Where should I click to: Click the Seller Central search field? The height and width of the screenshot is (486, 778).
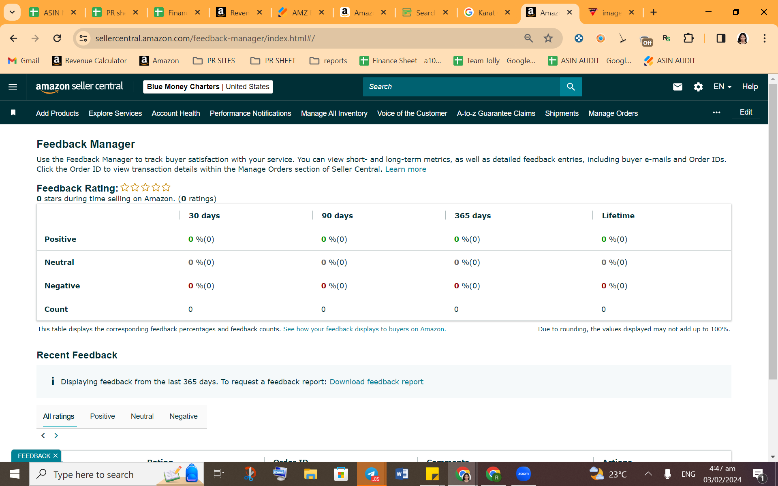(461, 87)
